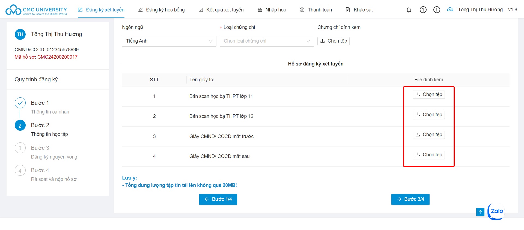The image size is (524, 230).
Task: Open the Đăng ký học bổng tab
Action: 161,10
